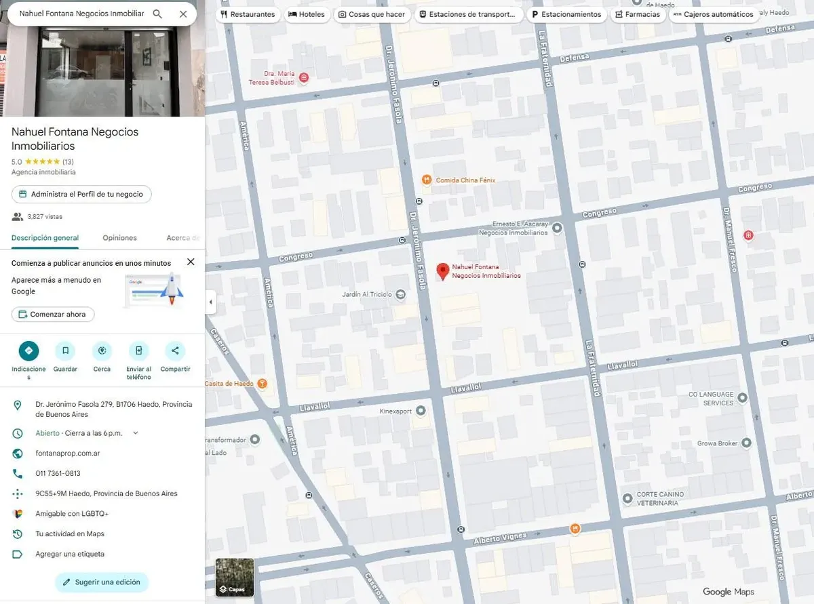The height and width of the screenshot is (604, 814).
Task: Click the Cerca nearby icon
Action: pos(102,350)
